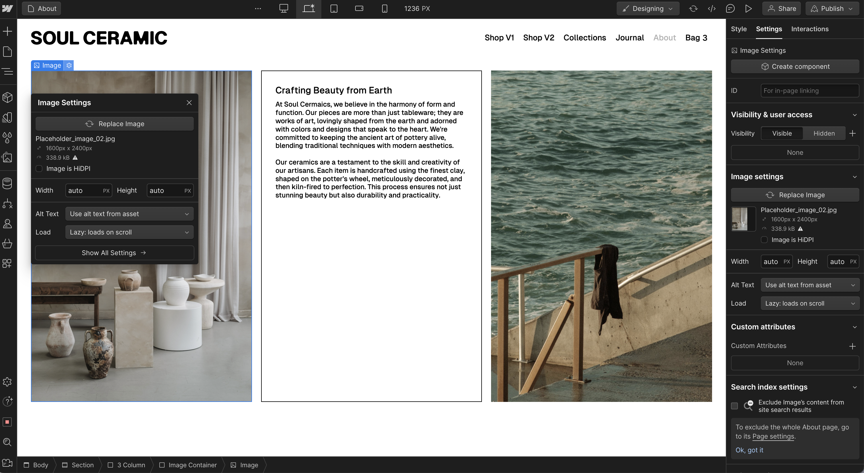
Task: Open the Assets image panel icon
Action: [7, 157]
